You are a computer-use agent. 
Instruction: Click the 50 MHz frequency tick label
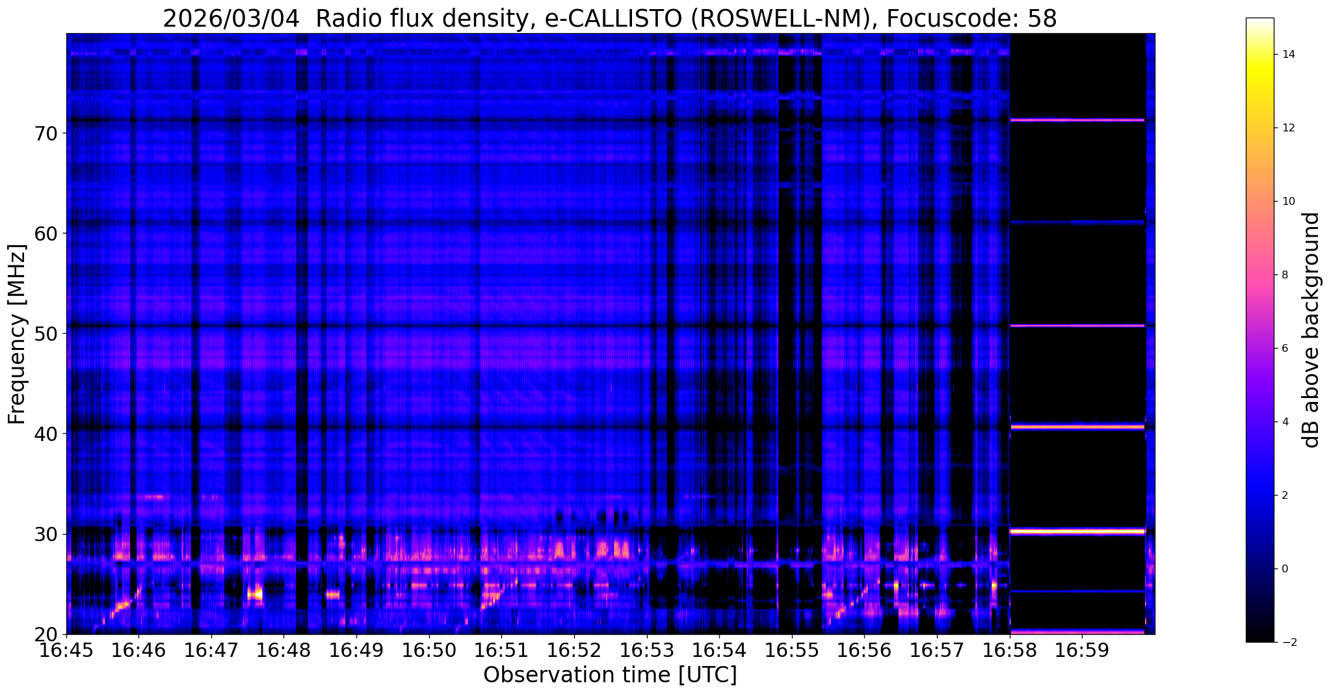click(47, 333)
